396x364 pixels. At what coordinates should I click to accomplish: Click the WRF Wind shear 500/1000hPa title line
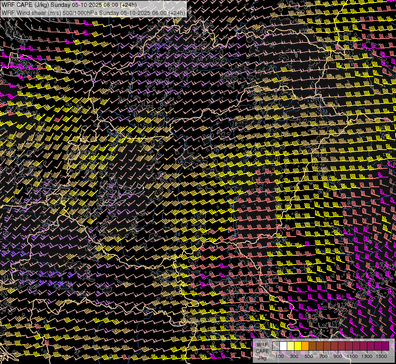(93, 13)
